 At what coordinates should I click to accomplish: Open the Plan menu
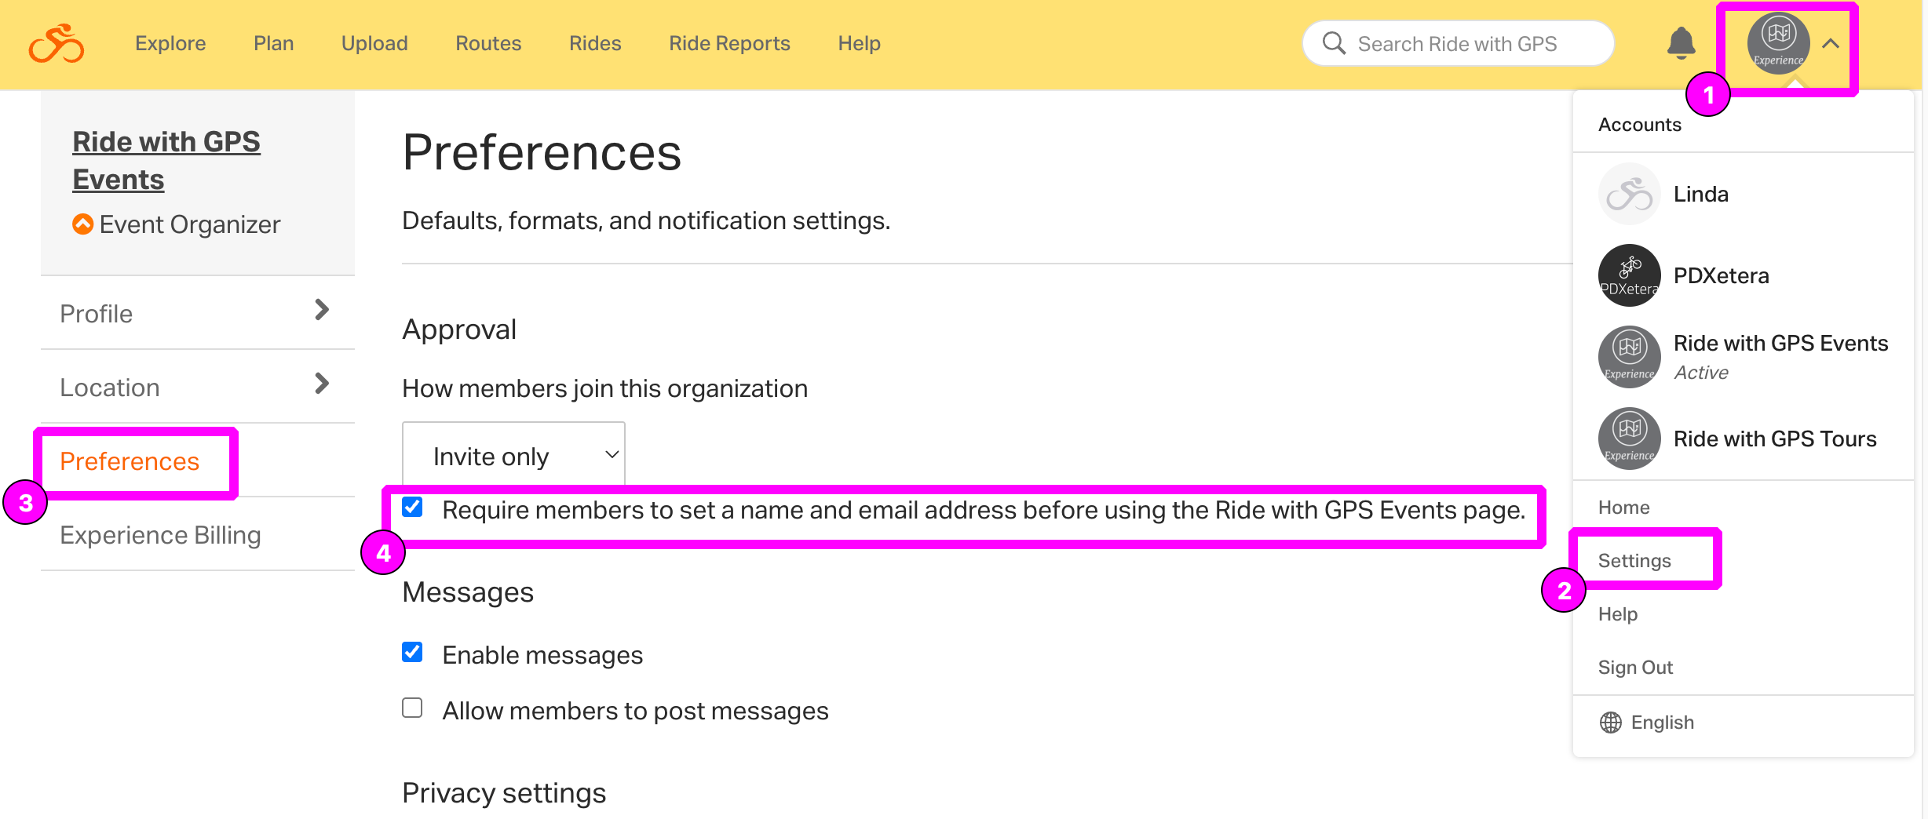[x=273, y=43]
